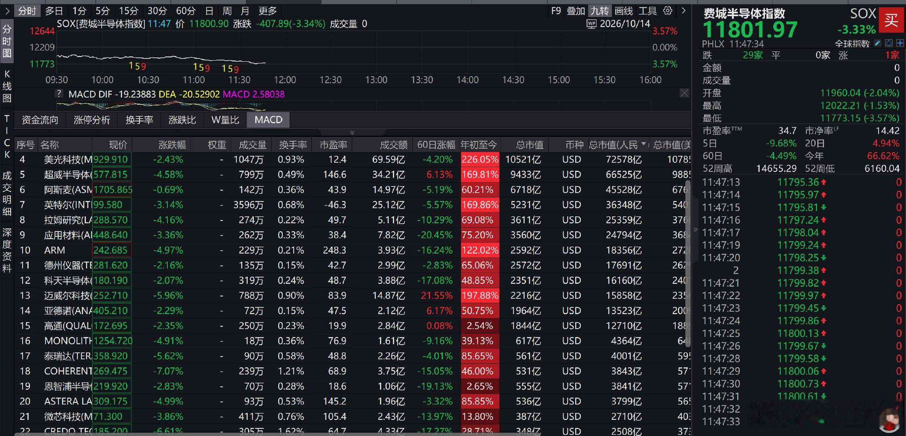Open the 深度资料 sidebar view
906x436 pixels.
tap(7, 250)
